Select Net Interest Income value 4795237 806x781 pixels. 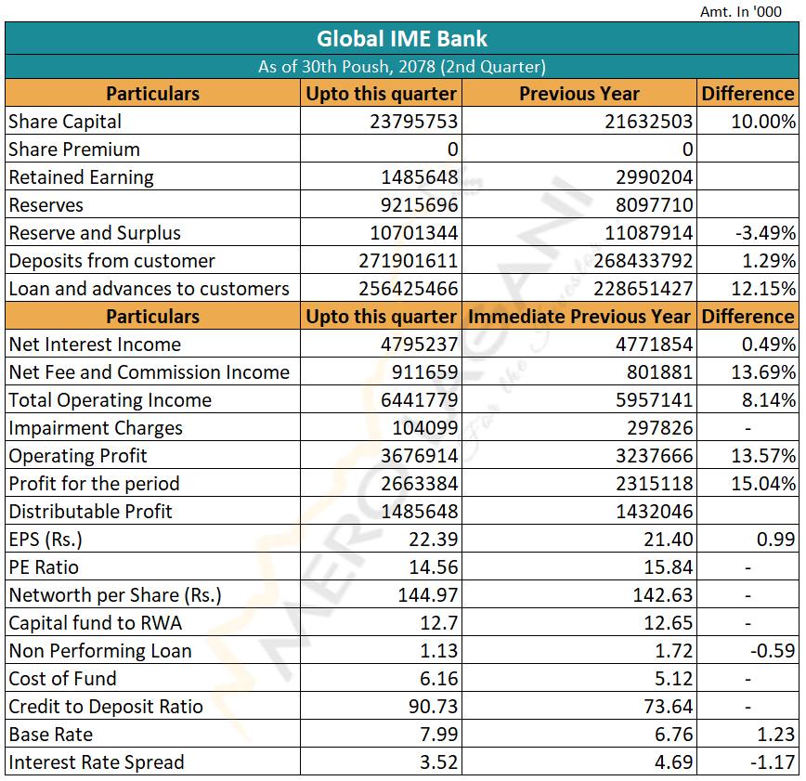[420, 345]
